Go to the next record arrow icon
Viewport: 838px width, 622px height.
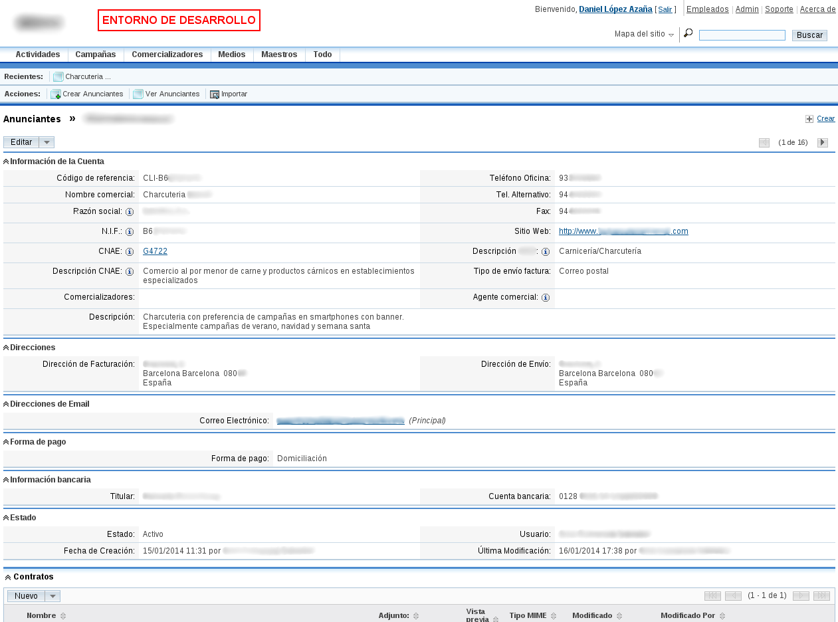click(x=823, y=142)
